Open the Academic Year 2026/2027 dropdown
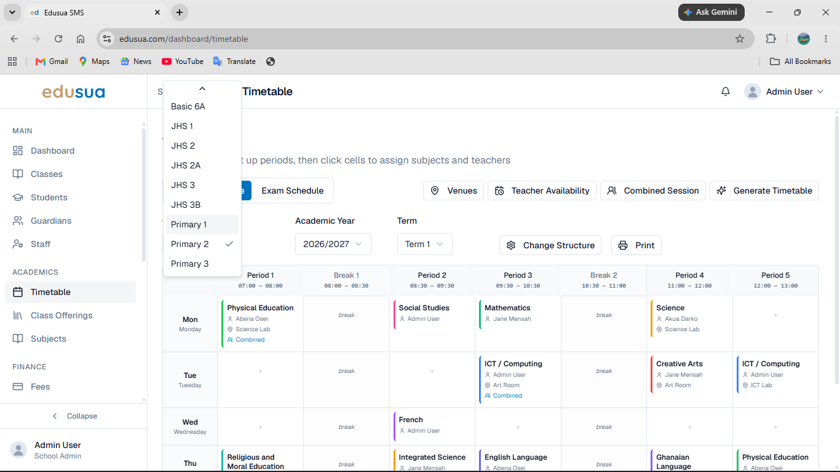 [333, 244]
